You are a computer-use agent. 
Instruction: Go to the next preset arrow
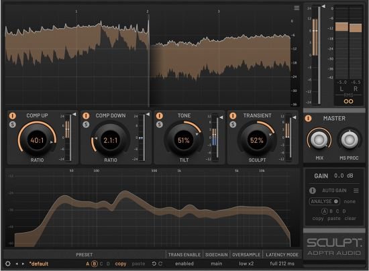click(x=23, y=264)
